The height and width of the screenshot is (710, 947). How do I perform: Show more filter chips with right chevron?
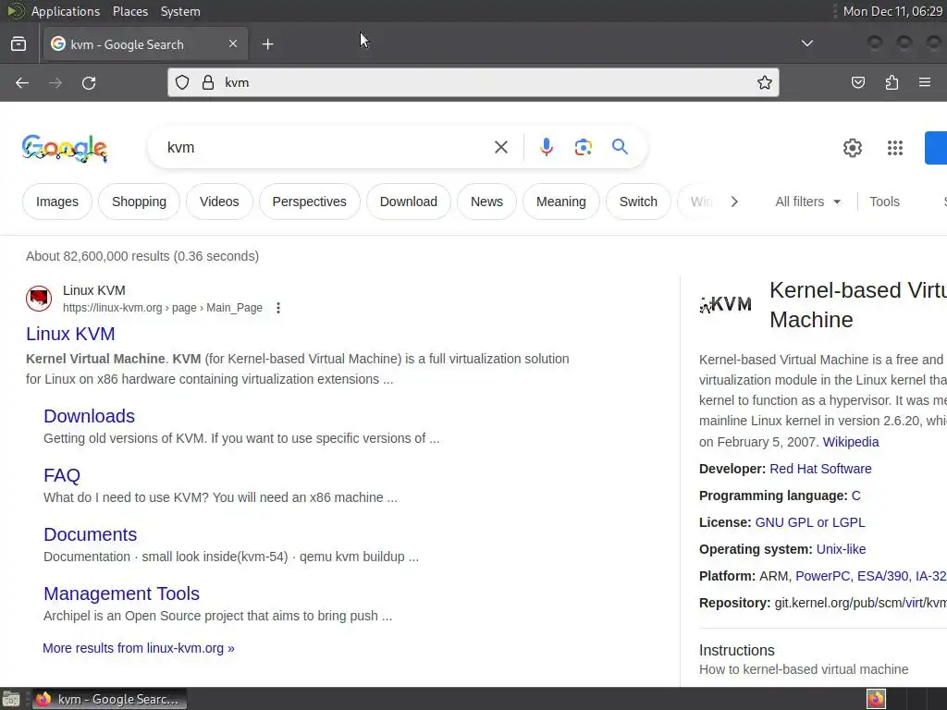[x=734, y=202]
